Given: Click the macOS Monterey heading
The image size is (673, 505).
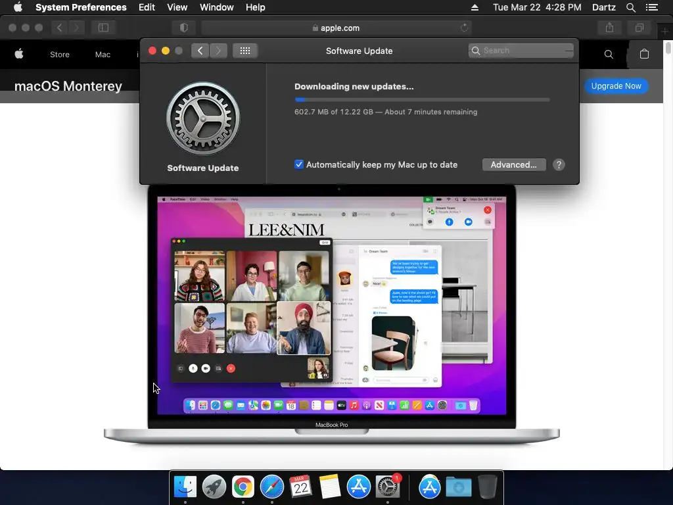Looking at the screenshot, I should (x=68, y=86).
